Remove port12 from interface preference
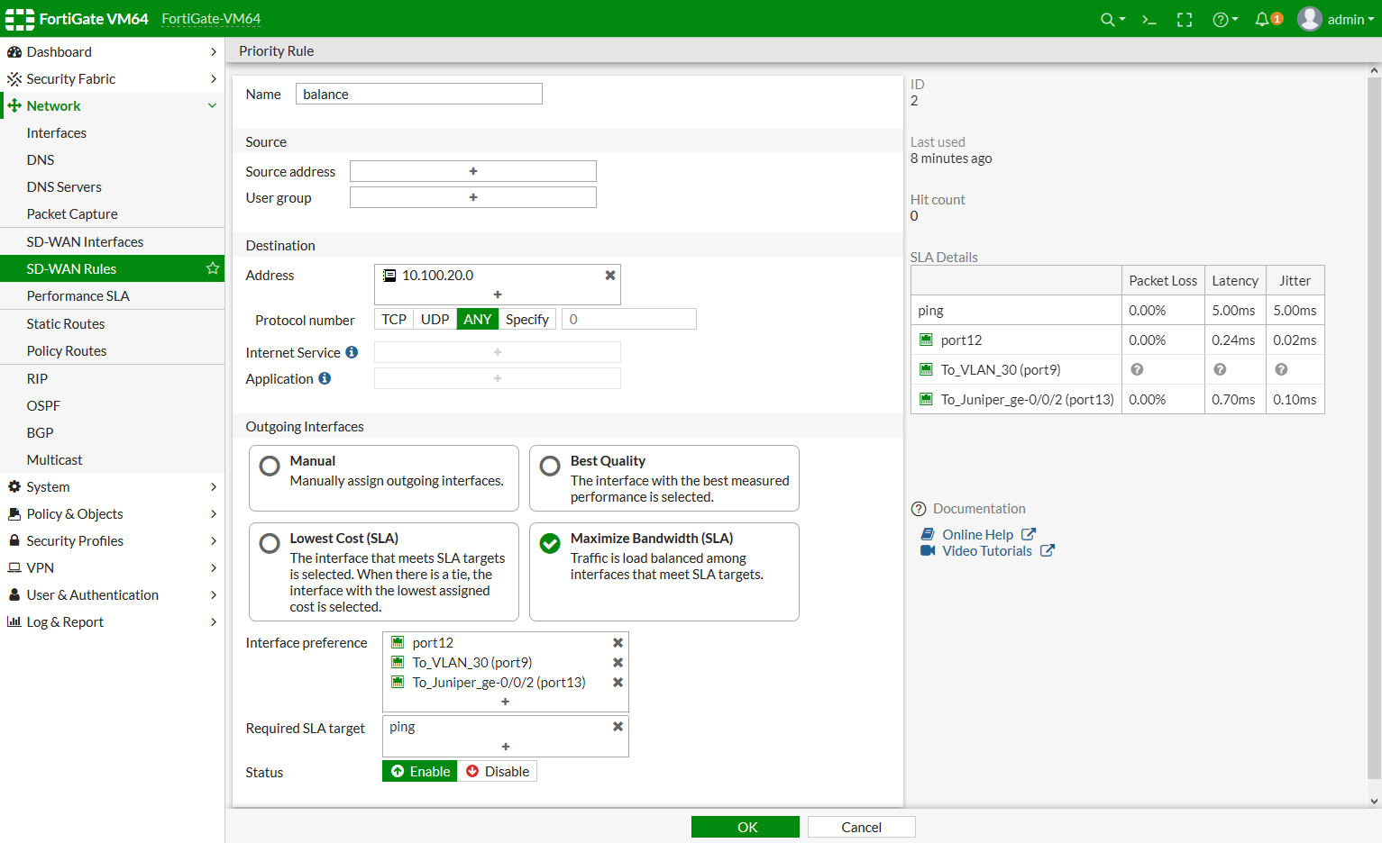 [x=618, y=643]
